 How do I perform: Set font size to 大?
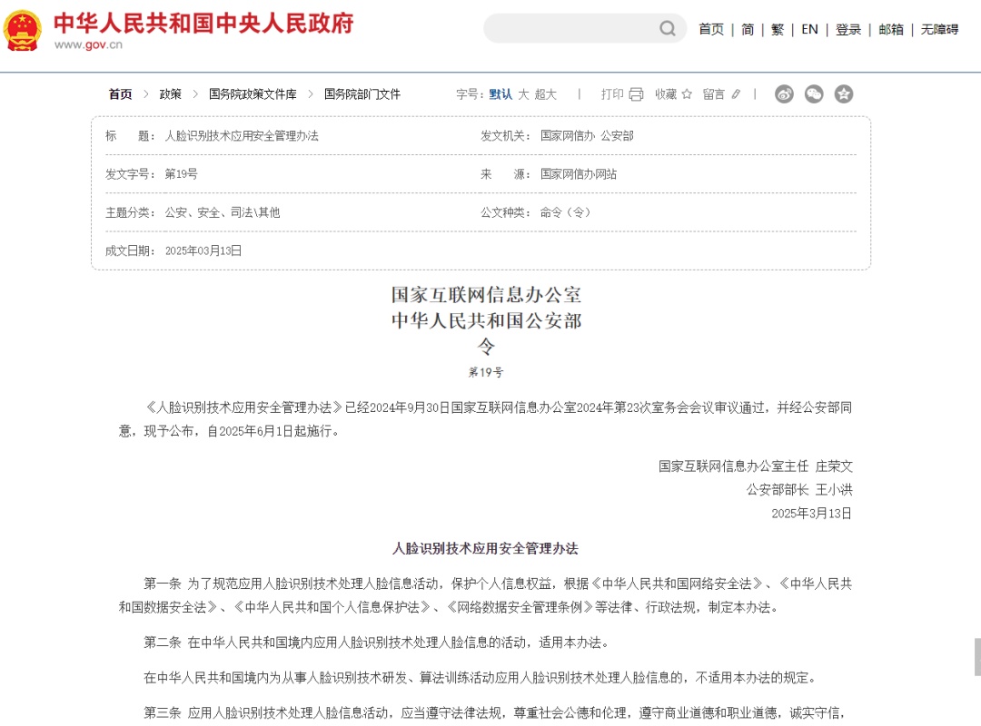click(x=523, y=94)
